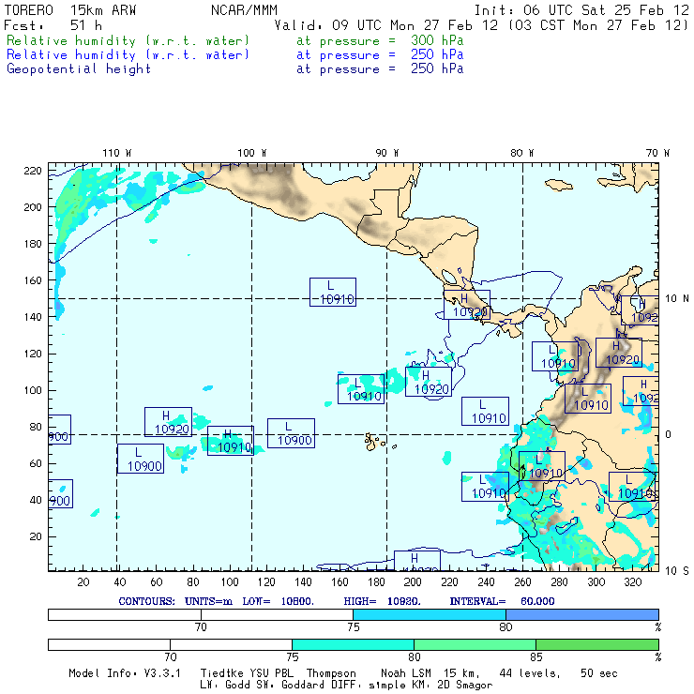Click the 'H 10910' contour label box
Viewport: 694px width, 694px height.
tap(231, 441)
